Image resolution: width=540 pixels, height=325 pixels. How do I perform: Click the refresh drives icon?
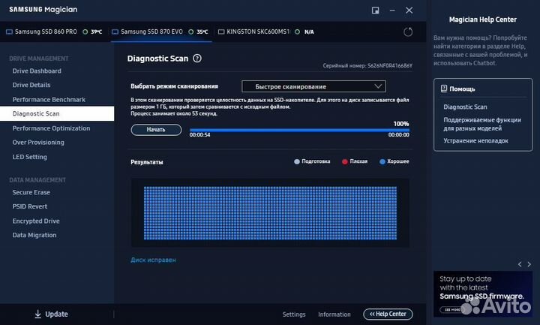(408, 32)
